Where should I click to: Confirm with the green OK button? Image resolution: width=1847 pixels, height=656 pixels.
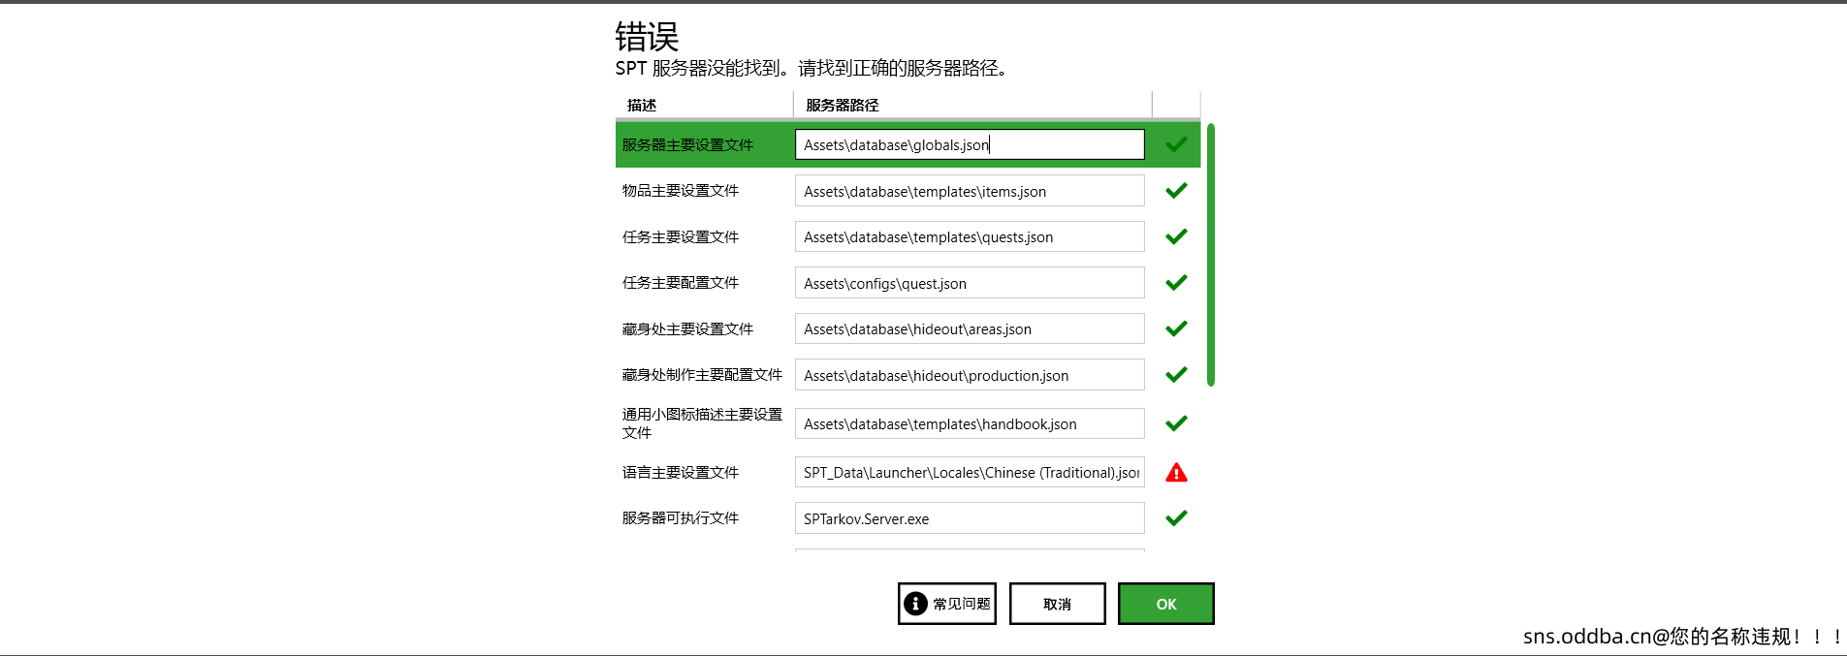point(1166,604)
